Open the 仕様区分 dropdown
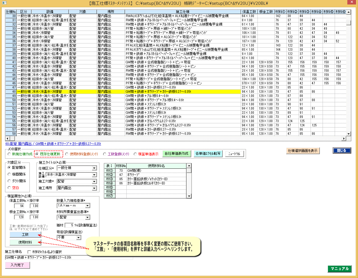 94,168
